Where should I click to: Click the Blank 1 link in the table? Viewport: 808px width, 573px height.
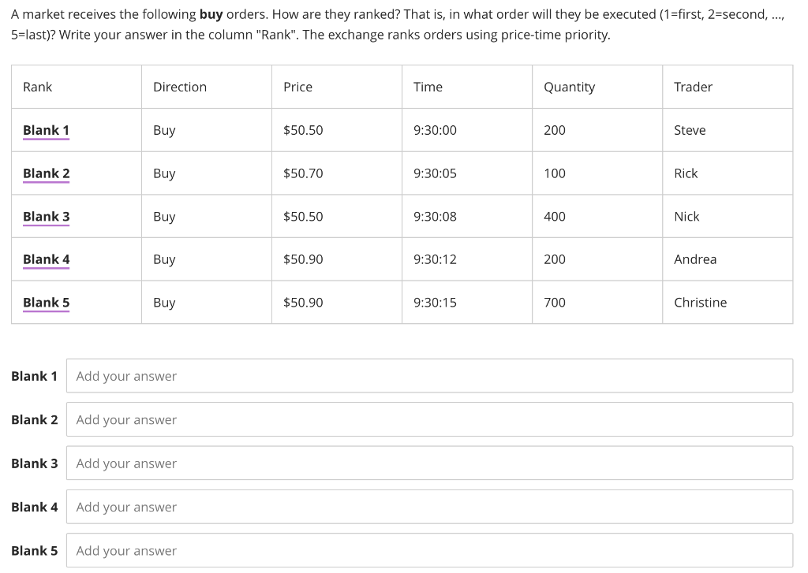pos(45,130)
